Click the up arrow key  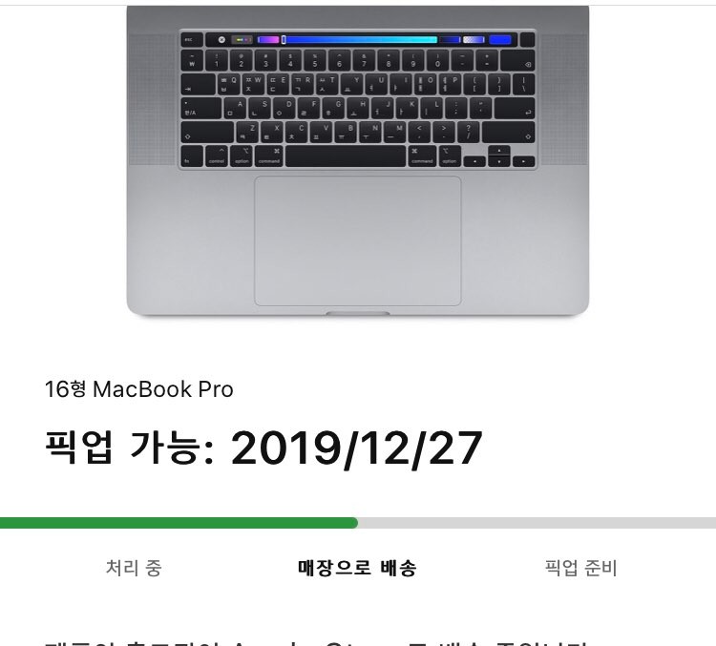pos(499,151)
